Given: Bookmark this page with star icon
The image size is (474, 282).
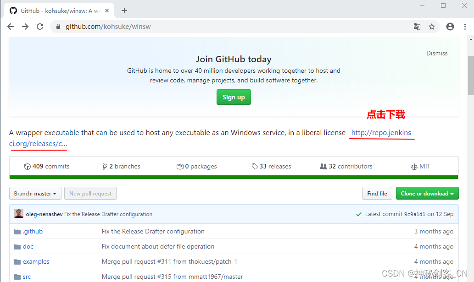Looking at the screenshot, I should pos(432,27).
